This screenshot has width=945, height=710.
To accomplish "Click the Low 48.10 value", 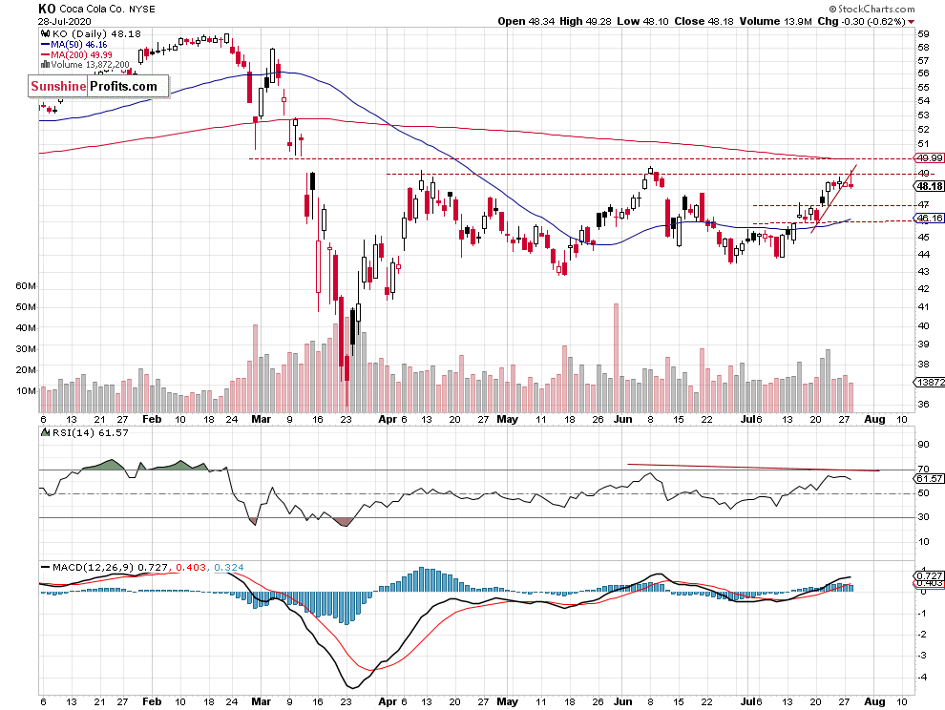I will (642, 21).
